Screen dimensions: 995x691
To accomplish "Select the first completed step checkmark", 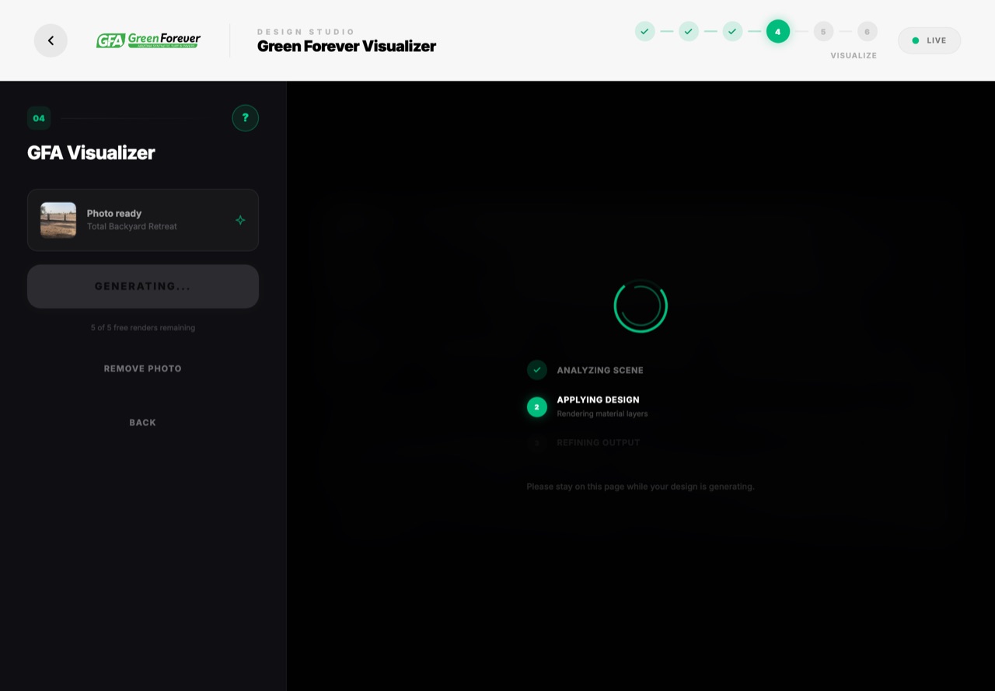I will (x=644, y=31).
